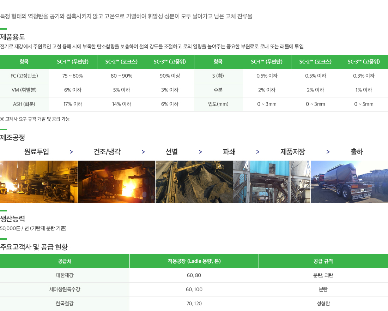
Task: Click the 원료투입 step label
Action: tap(37, 151)
